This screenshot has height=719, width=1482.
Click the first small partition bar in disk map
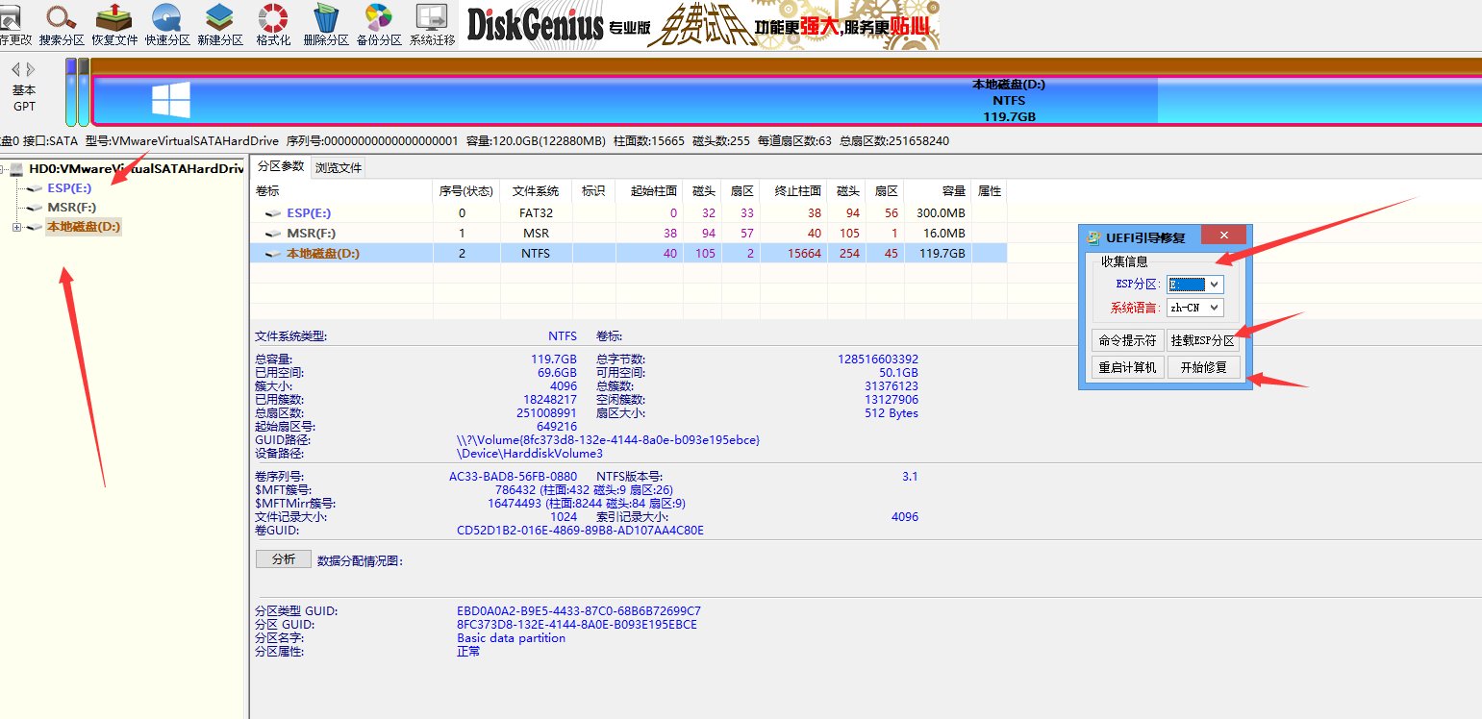tap(70, 92)
